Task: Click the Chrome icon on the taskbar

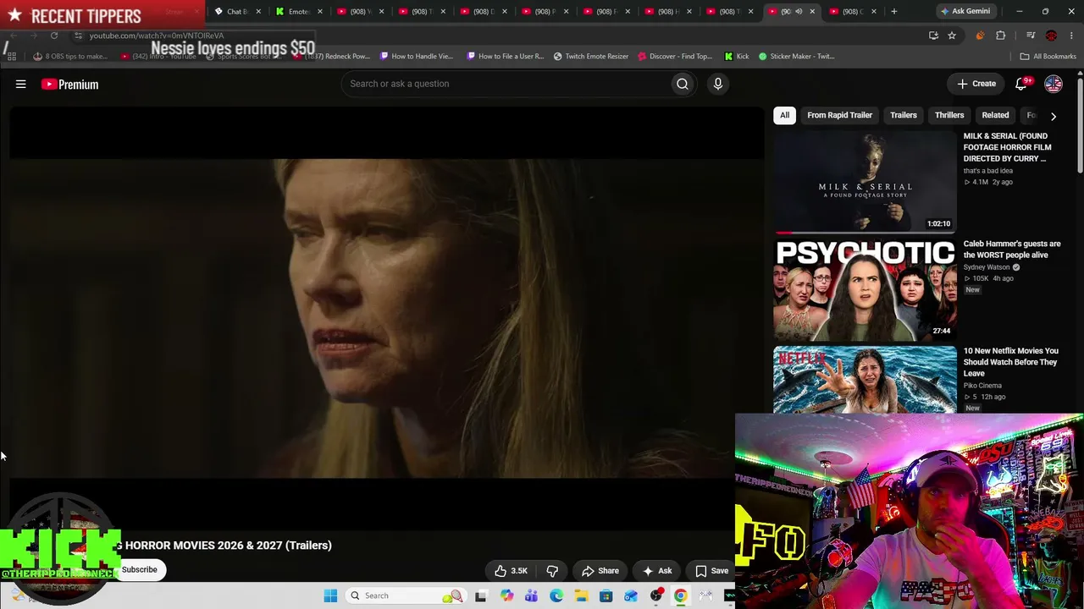Action: click(x=680, y=595)
